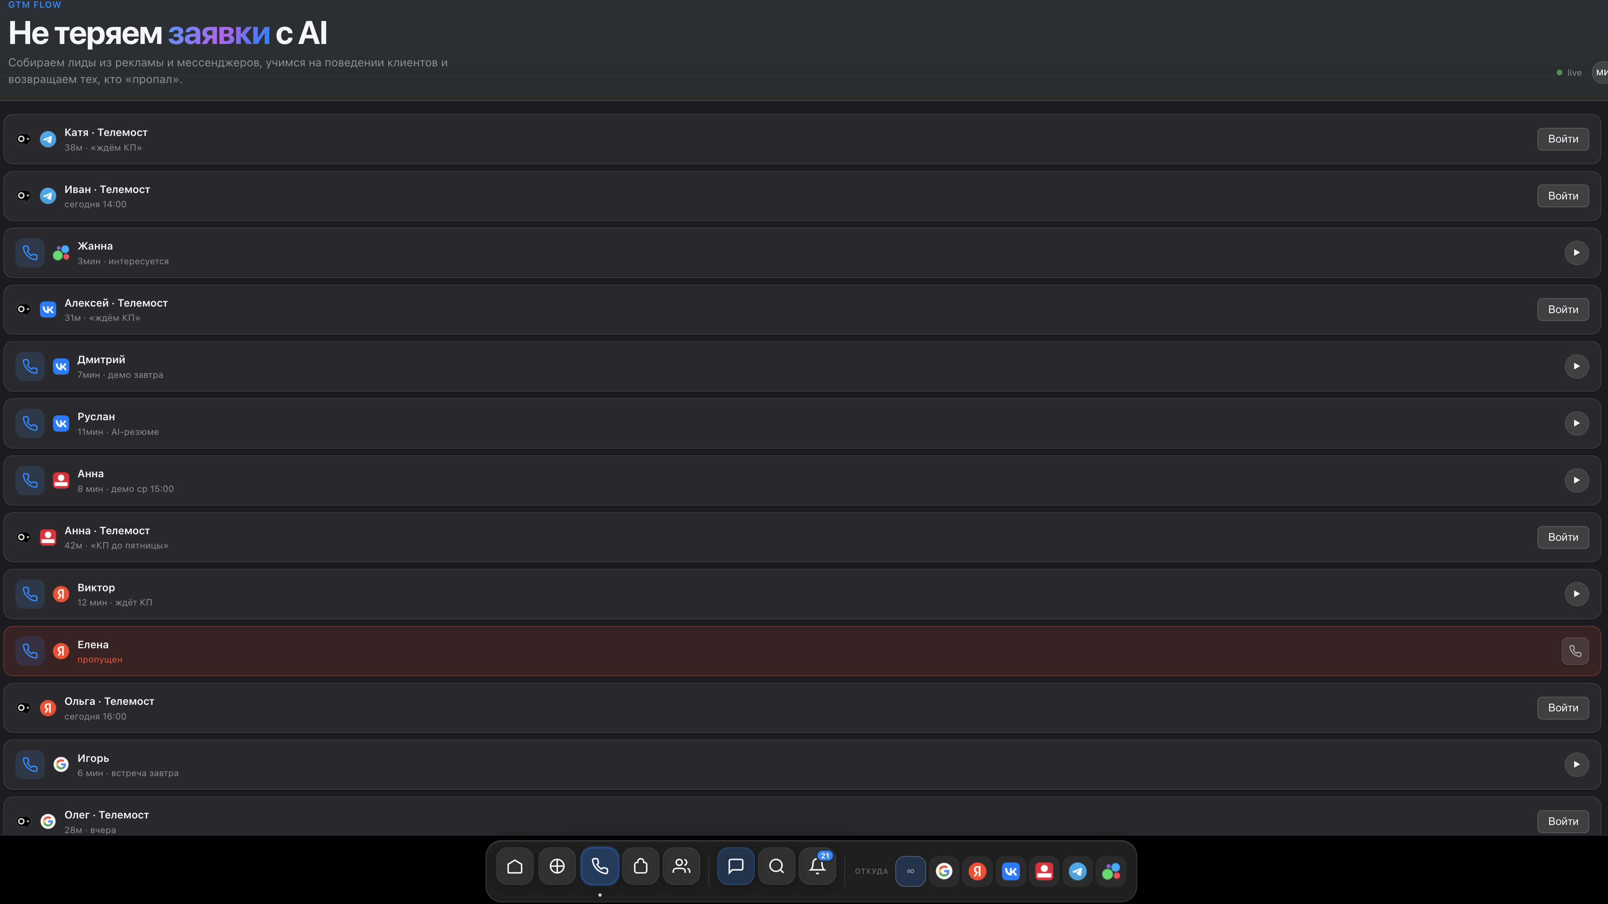Toggle the chat panel in dock

(x=736, y=866)
